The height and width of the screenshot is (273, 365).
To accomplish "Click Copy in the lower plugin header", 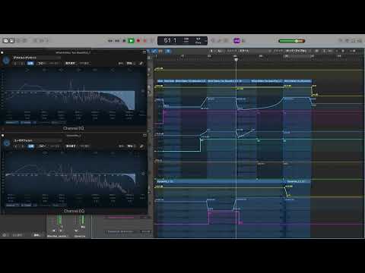I will (42, 146).
